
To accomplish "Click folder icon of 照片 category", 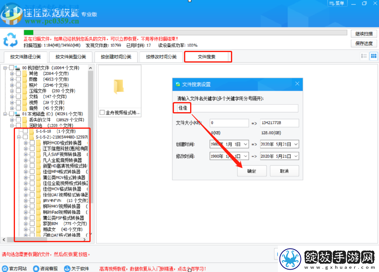I will [x=25, y=85].
